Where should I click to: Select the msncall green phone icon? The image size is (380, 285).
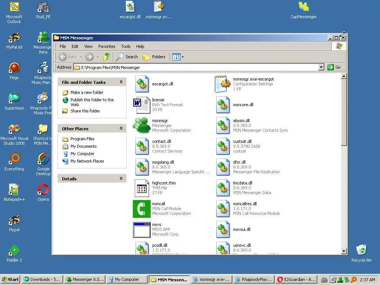[142, 209]
